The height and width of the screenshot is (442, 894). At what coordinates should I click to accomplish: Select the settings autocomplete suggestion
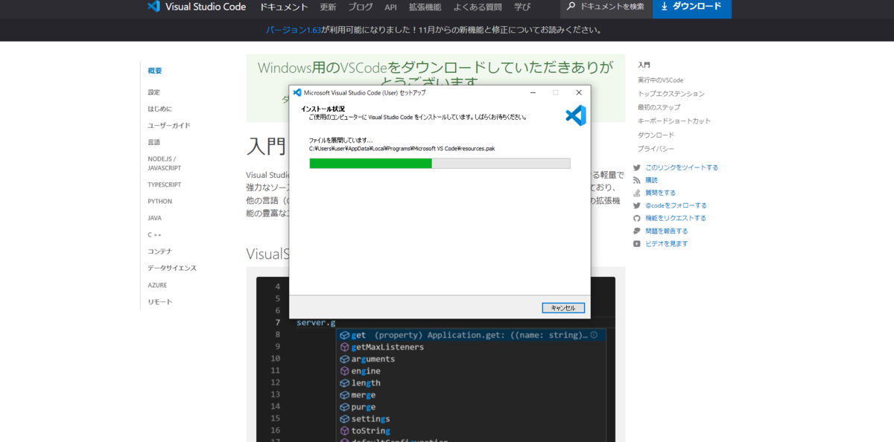(x=472, y=418)
